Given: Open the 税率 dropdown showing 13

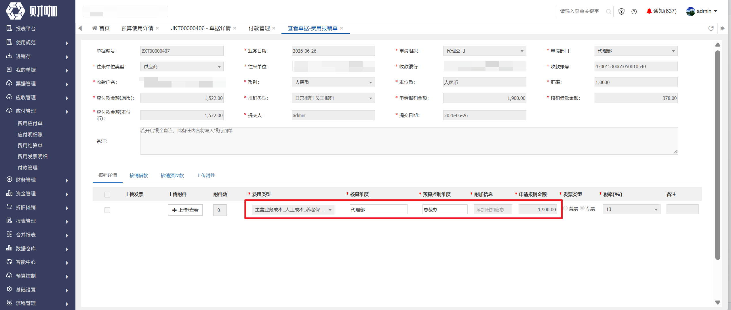Looking at the screenshot, I should tap(631, 209).
